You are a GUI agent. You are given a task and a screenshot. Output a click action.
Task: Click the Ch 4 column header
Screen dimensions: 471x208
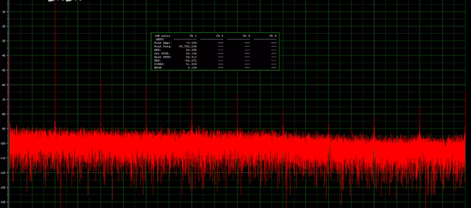click(x=273, y=36)
